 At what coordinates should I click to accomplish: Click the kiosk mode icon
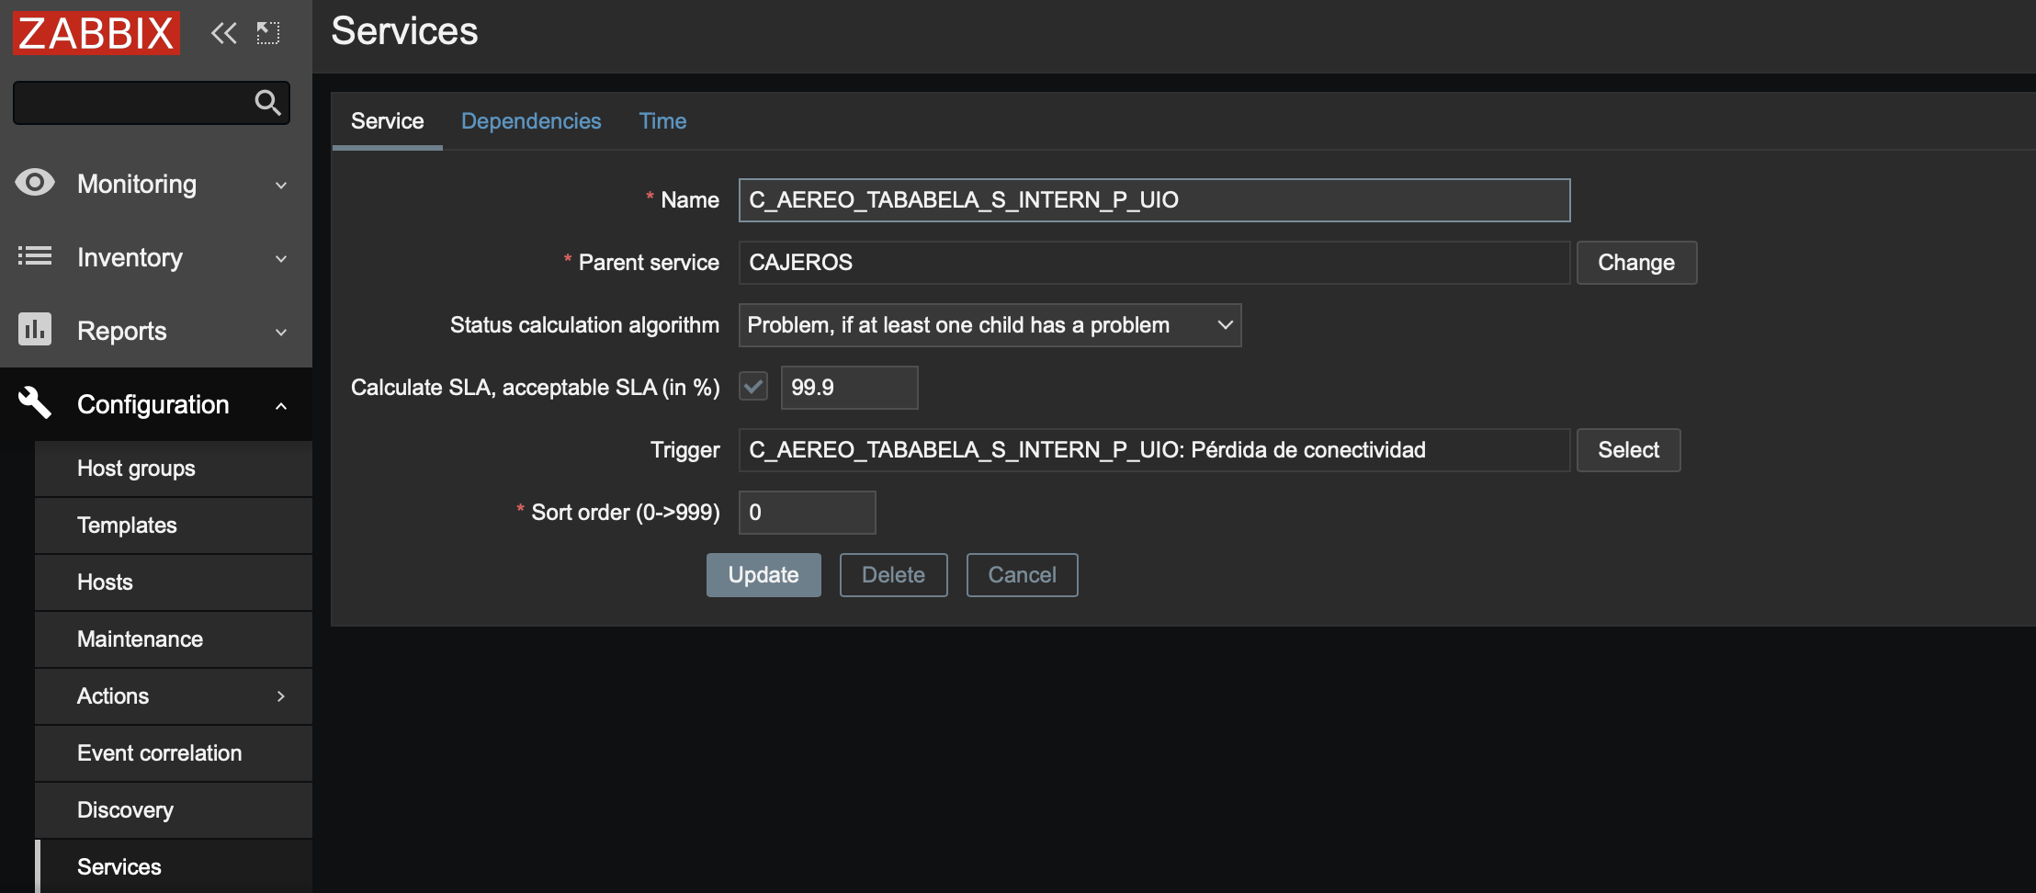[x=268, y=34]
